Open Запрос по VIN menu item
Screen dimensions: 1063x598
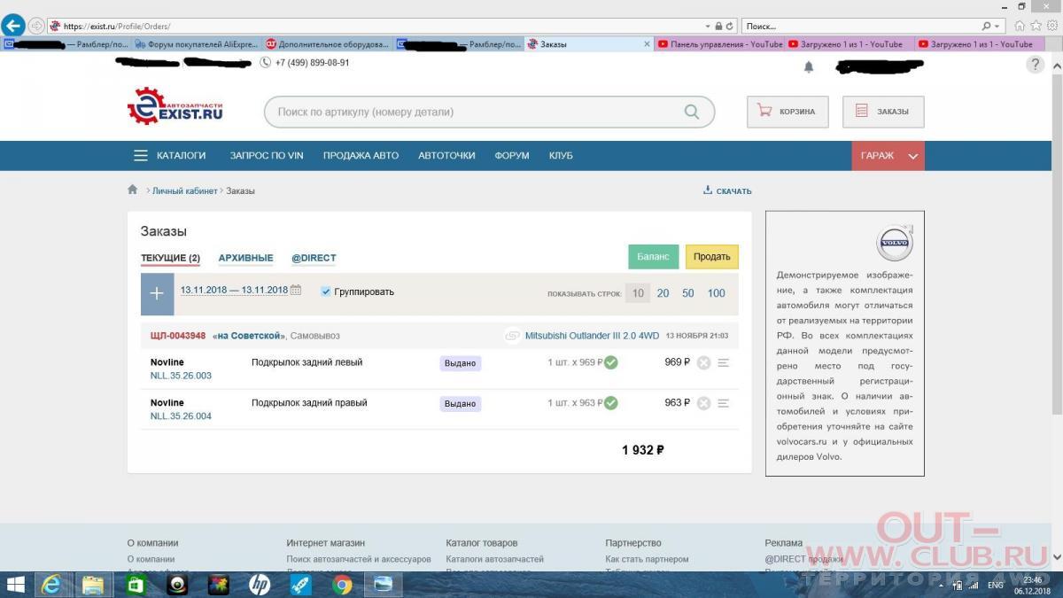pyautogui.click(x=267, y=155)
